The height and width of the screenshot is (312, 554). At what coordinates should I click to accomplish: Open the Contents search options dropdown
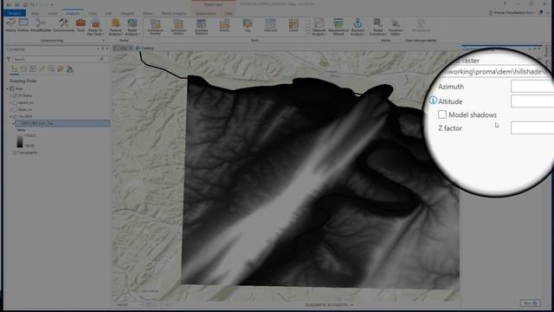point(106,59)
